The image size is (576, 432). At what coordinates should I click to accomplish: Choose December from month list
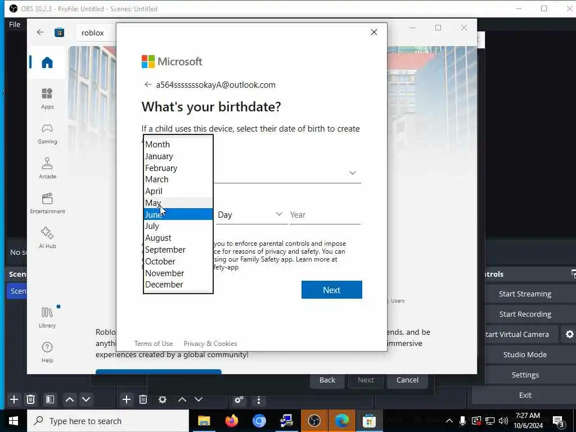tap(178, 284)
